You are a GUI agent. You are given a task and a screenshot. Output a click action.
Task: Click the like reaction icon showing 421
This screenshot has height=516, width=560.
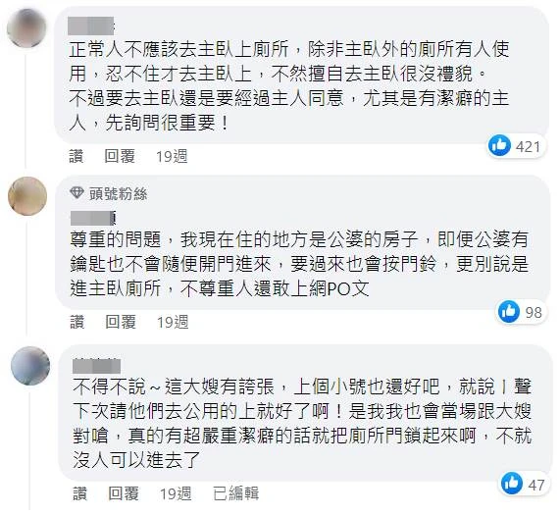pos(499,146)
